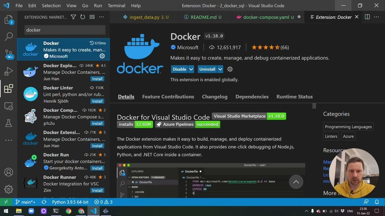The image size is (385, 216).
Task: Open Windows Start menu
Action: pyautogui.click(x=6, y=211)
